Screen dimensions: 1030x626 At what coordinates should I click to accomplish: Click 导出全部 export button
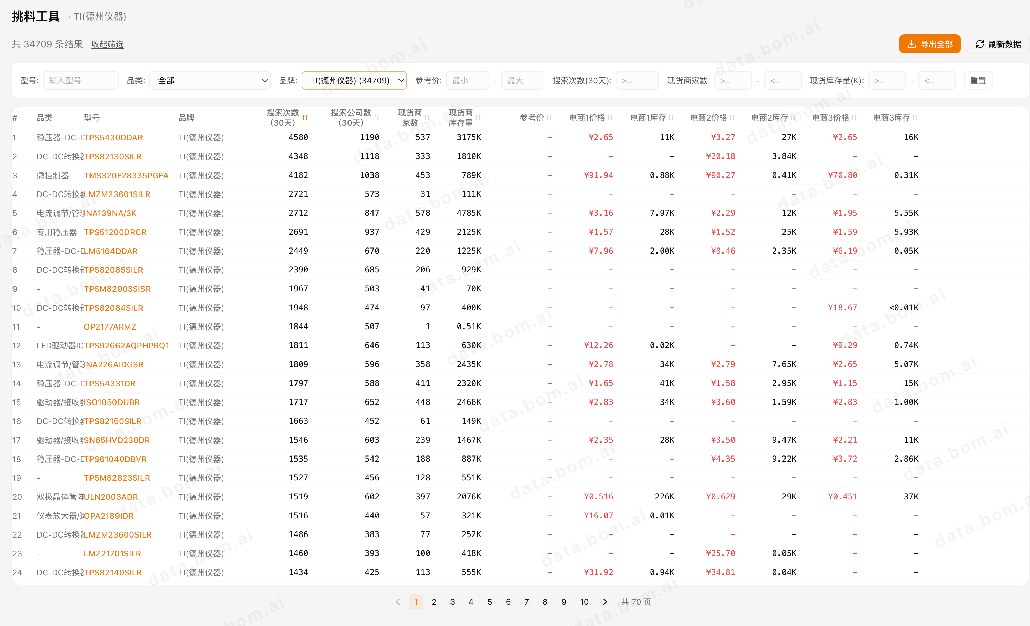pos(930,44)
